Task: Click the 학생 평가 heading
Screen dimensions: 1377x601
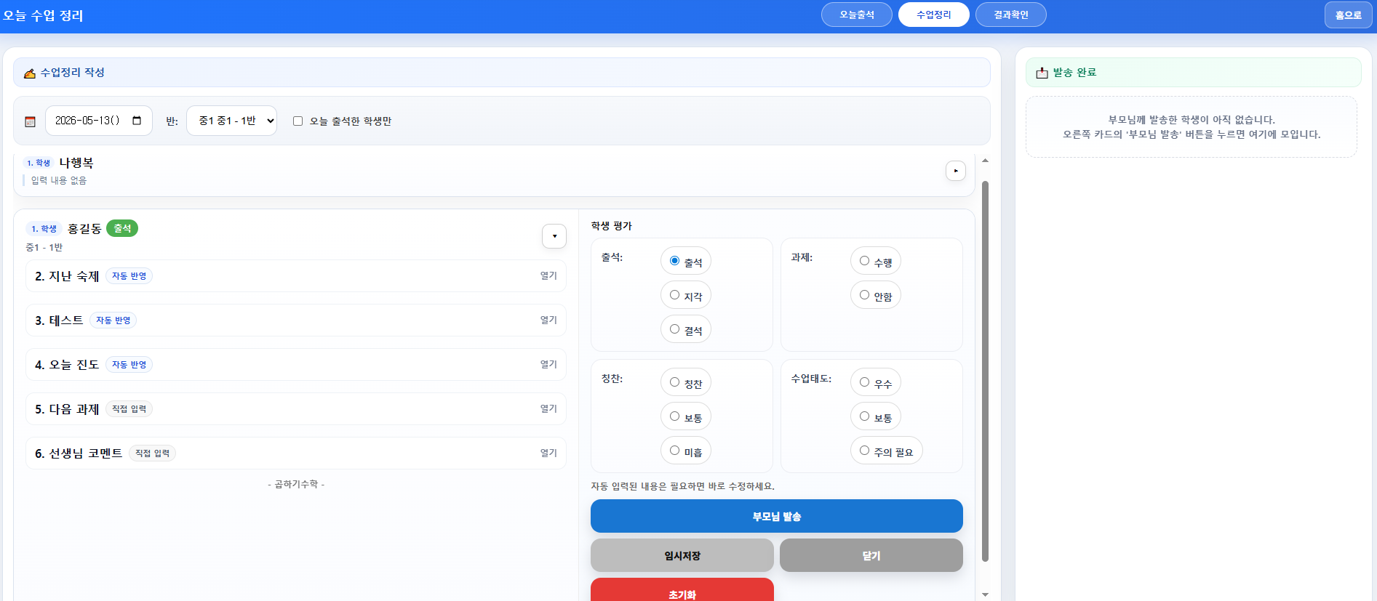Action: click(612, 226)
